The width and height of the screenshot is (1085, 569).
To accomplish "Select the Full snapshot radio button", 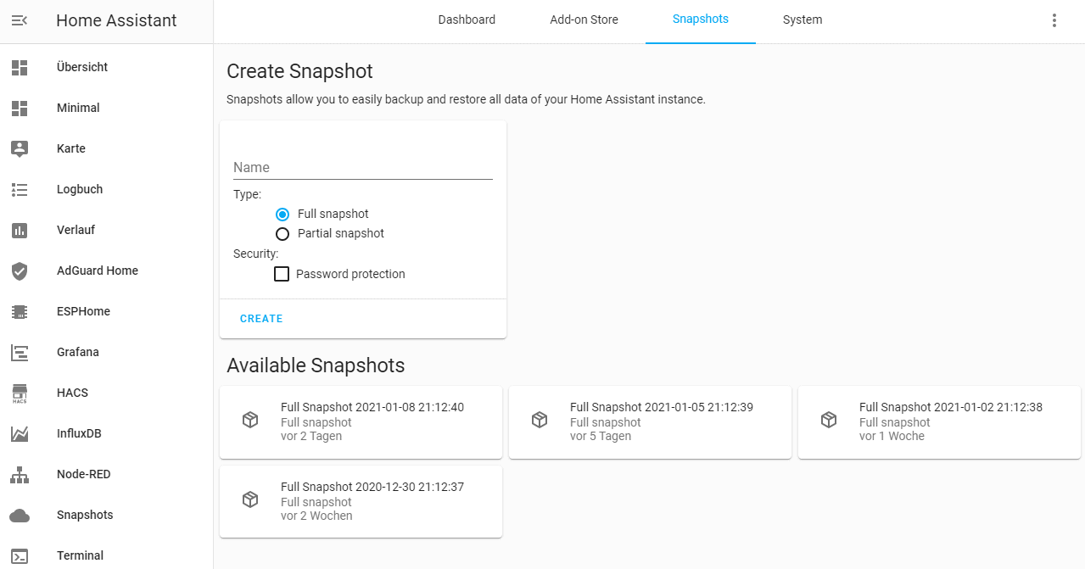I will point(282,214).
